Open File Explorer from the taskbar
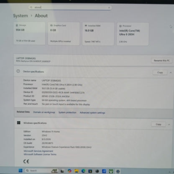This screenshot has width=174, height=174. point(77,171)
